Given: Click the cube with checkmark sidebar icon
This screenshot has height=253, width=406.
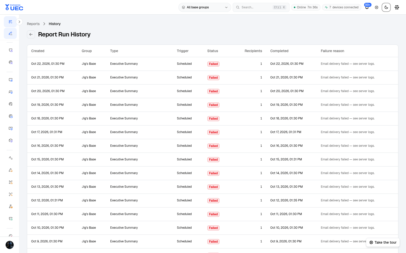Looking at the screenshot, I should (11, 140).
